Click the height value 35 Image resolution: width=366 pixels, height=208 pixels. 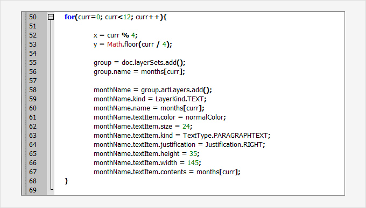click(193, 154)
